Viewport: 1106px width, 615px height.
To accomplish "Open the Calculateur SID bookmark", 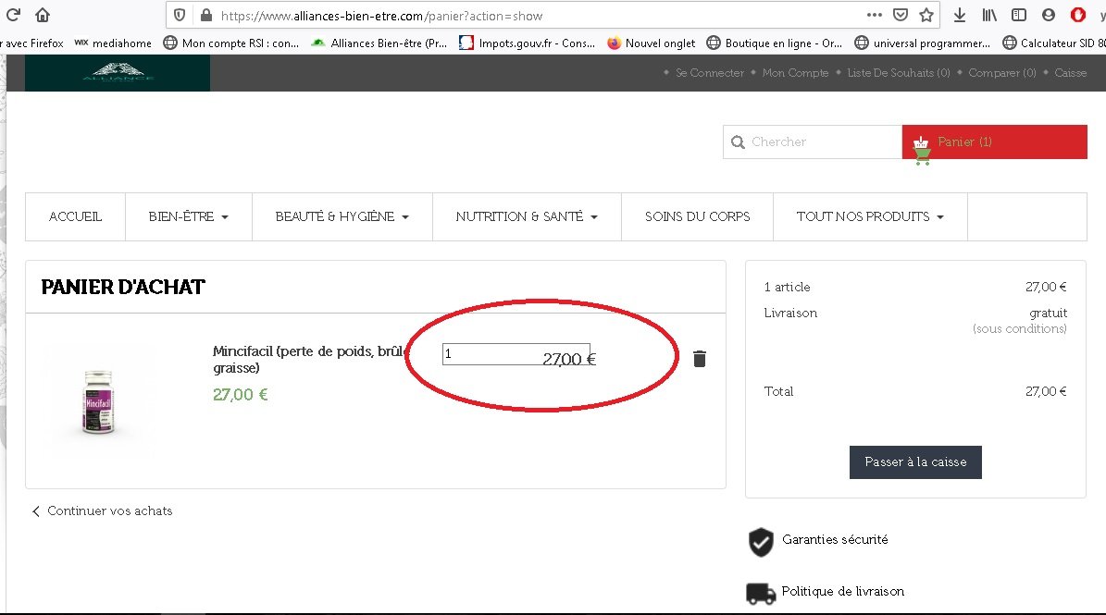I will [x=1054, y=43].
